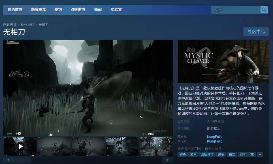This screenshot has width=273, height=164.
Task: Click the plus button to add tags
Action: [x=260, y=154]
